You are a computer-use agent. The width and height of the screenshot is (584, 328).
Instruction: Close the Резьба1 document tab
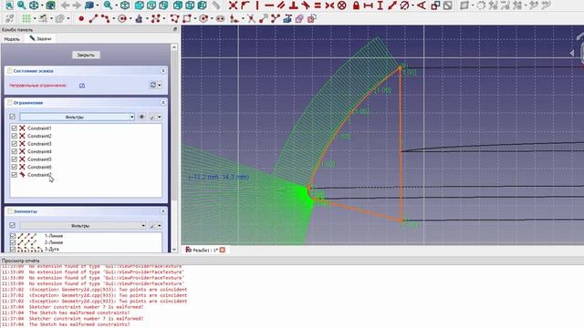223,250
